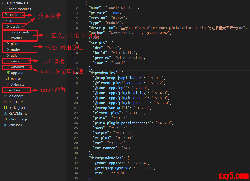Select the components folder name
Image resolution: width=250 pixels, height=181 pixels.
click(20, 32)
